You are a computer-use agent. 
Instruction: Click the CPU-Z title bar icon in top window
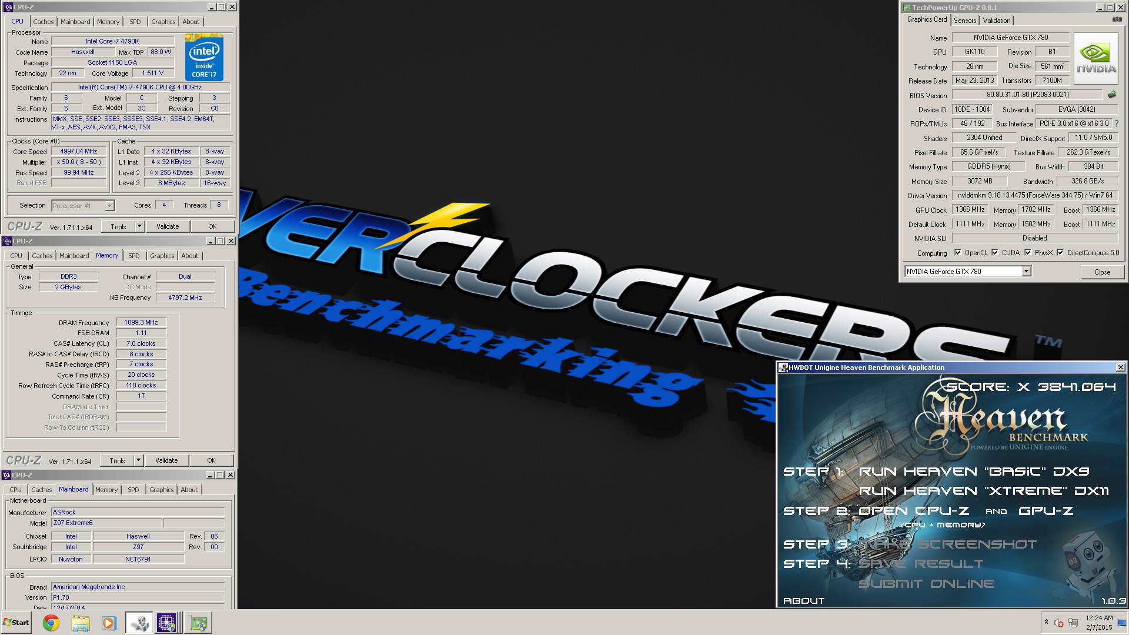pyautogui.click(x=8, y=7)
